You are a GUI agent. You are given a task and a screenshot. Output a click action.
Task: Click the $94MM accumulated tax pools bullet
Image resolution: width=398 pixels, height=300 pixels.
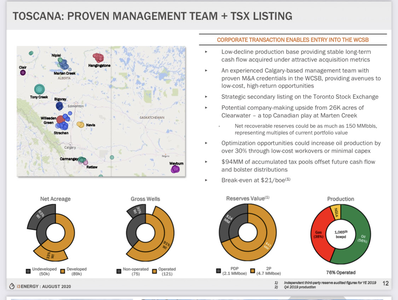(x=298, y=166)
